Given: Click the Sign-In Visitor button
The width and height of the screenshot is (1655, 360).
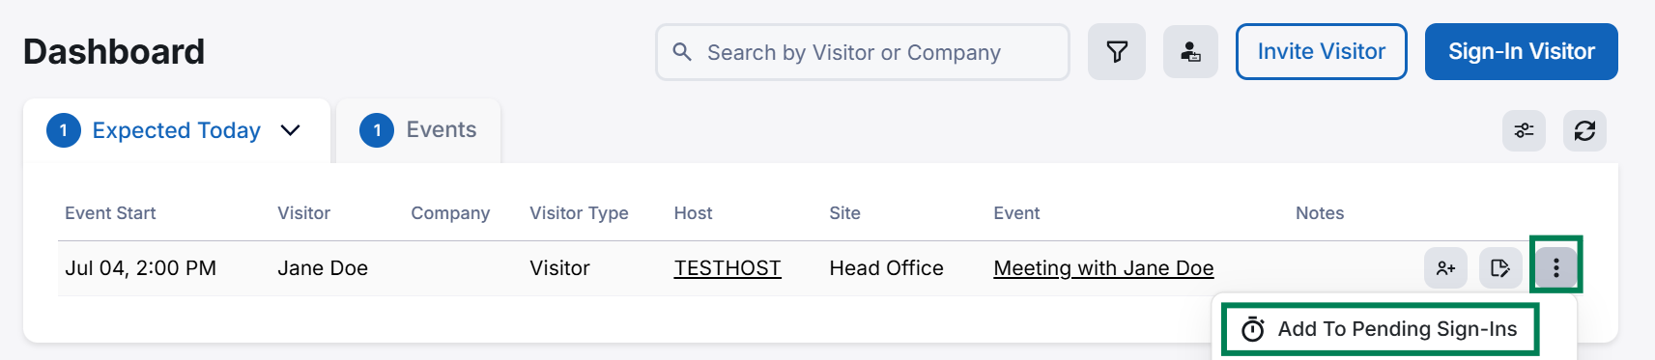Looking at the screenshot, I should pyautogui.click(x=1521, y=52).
